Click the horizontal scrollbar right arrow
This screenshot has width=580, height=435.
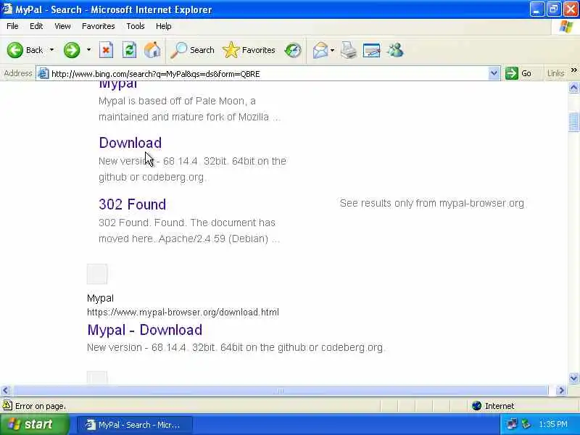(x=561, y=390)
